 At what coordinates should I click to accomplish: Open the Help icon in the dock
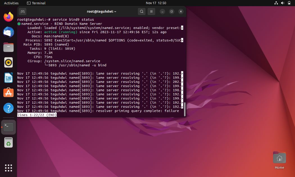click(8, 108)
